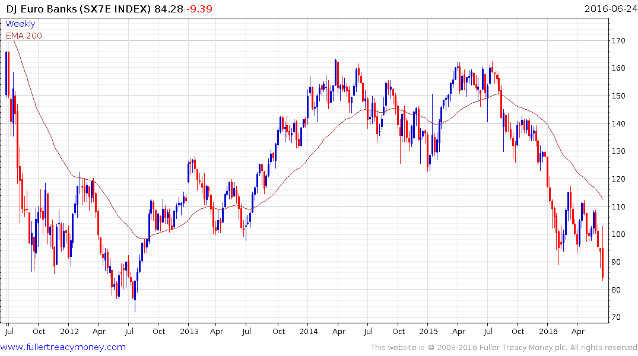Click the 2013 year axis label
This screenshot has height=356, width=638.
coord(189,331)
